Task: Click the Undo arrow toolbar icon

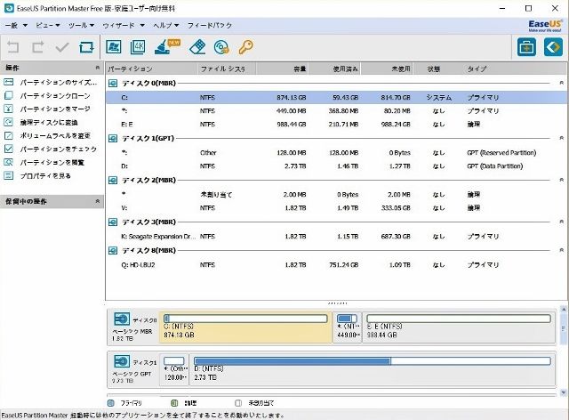Action: 13,47
